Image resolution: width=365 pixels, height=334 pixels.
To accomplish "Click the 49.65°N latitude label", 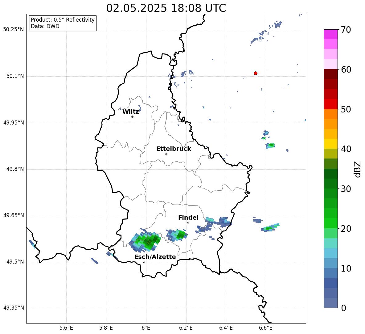I will tap(14, 215).
